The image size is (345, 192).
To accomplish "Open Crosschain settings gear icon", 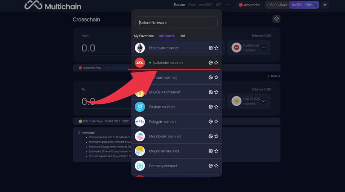I will tap(276, 19).
